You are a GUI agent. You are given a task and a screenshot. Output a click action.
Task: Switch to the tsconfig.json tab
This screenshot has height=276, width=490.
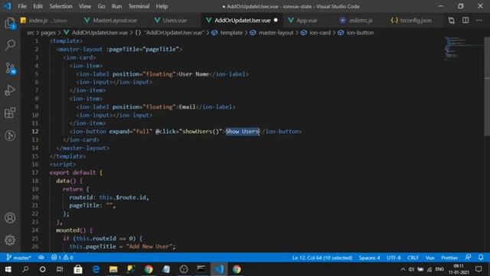tap(415, 21)
